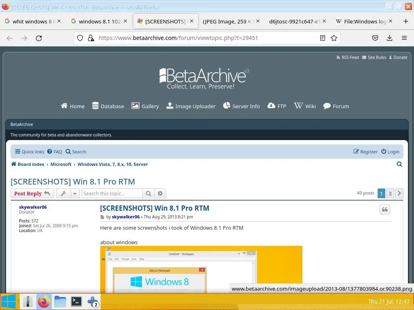Open the Windows 8 About screenshot image

pos(201,269)
